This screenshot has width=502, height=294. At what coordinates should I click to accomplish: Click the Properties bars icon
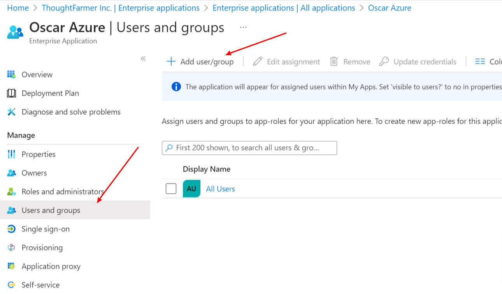click(x=11, y=154)
